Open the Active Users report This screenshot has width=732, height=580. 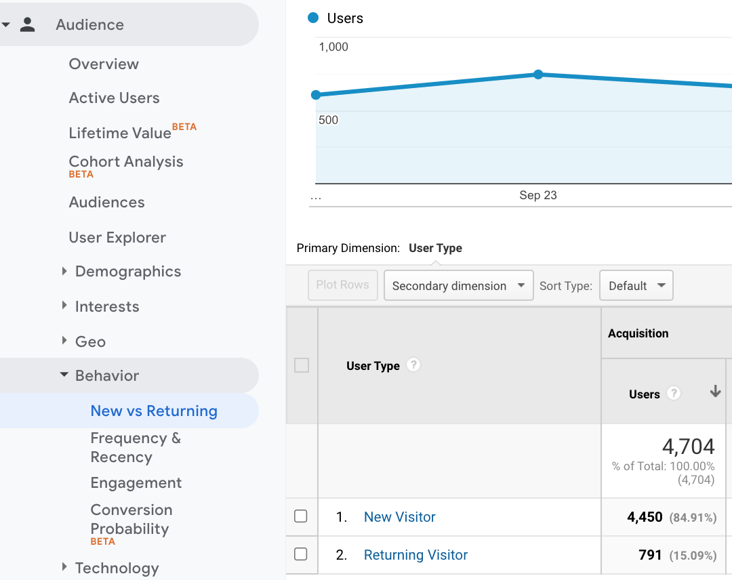coord(114,98)
